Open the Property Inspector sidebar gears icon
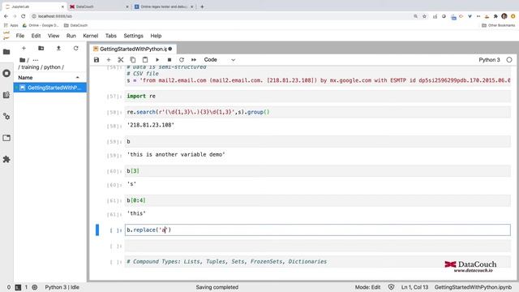 tap(6, 117)
